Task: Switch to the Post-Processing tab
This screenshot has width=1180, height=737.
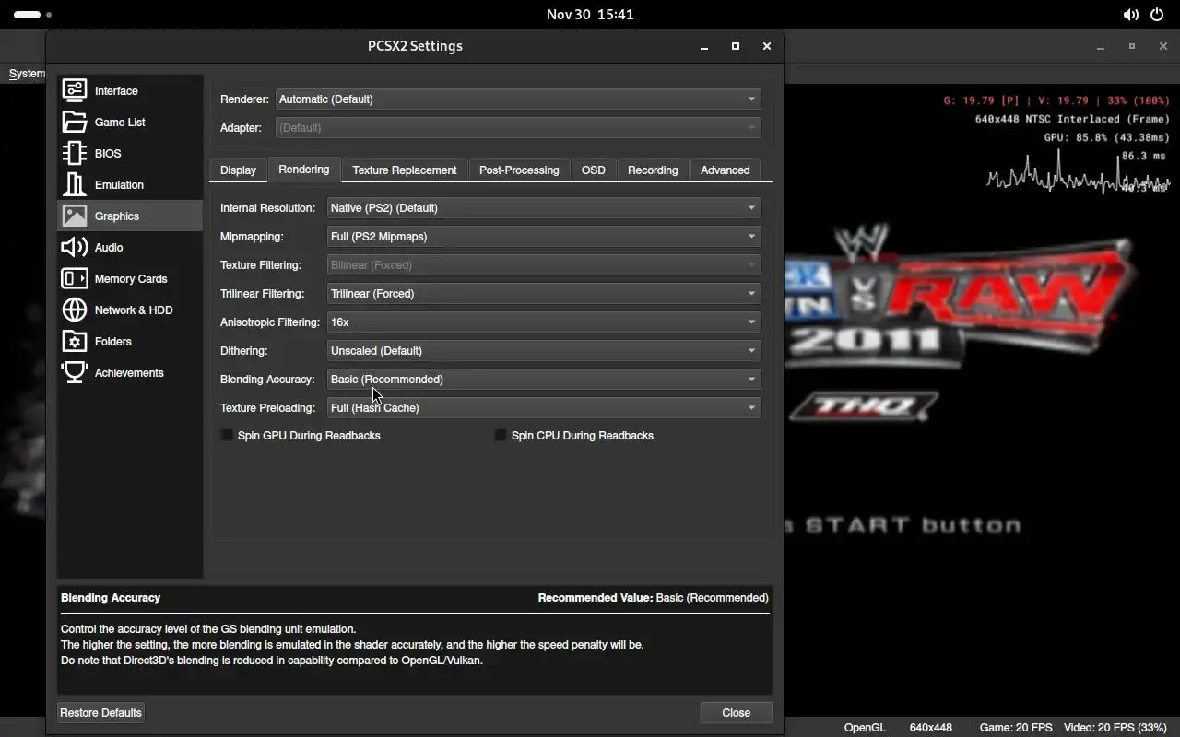Action: 519,170
